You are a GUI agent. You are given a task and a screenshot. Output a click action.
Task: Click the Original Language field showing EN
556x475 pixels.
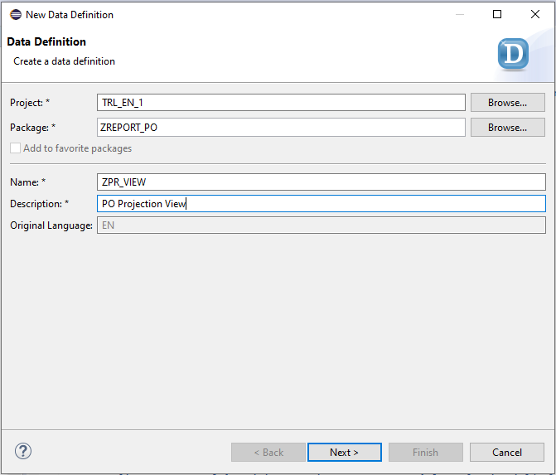click(x=322, y=225)
